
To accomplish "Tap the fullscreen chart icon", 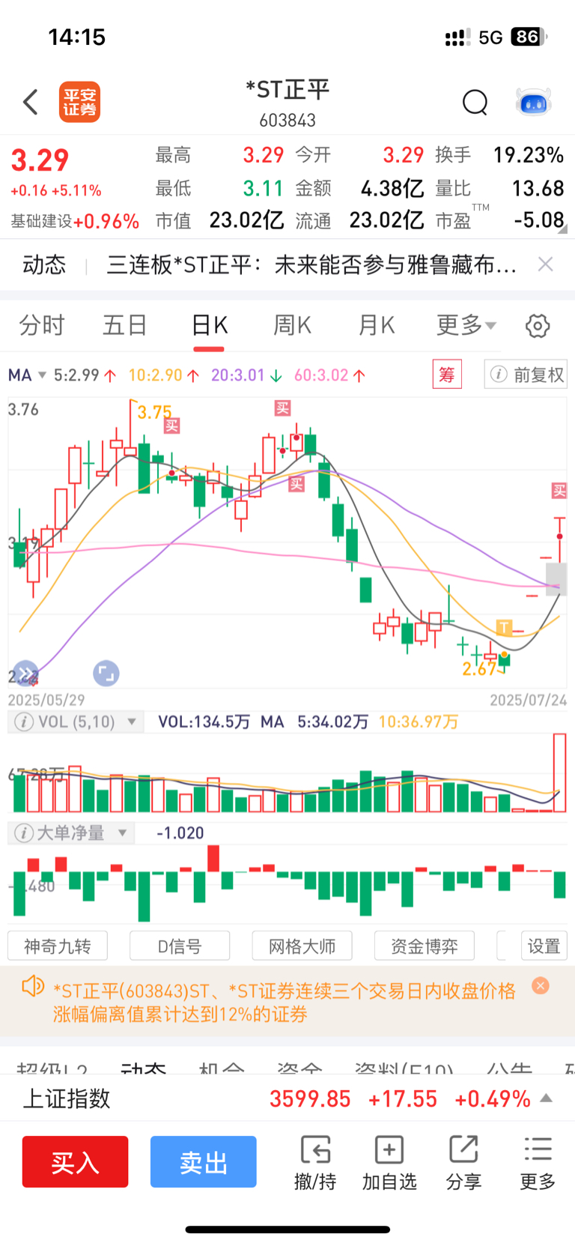I will 106,674.
